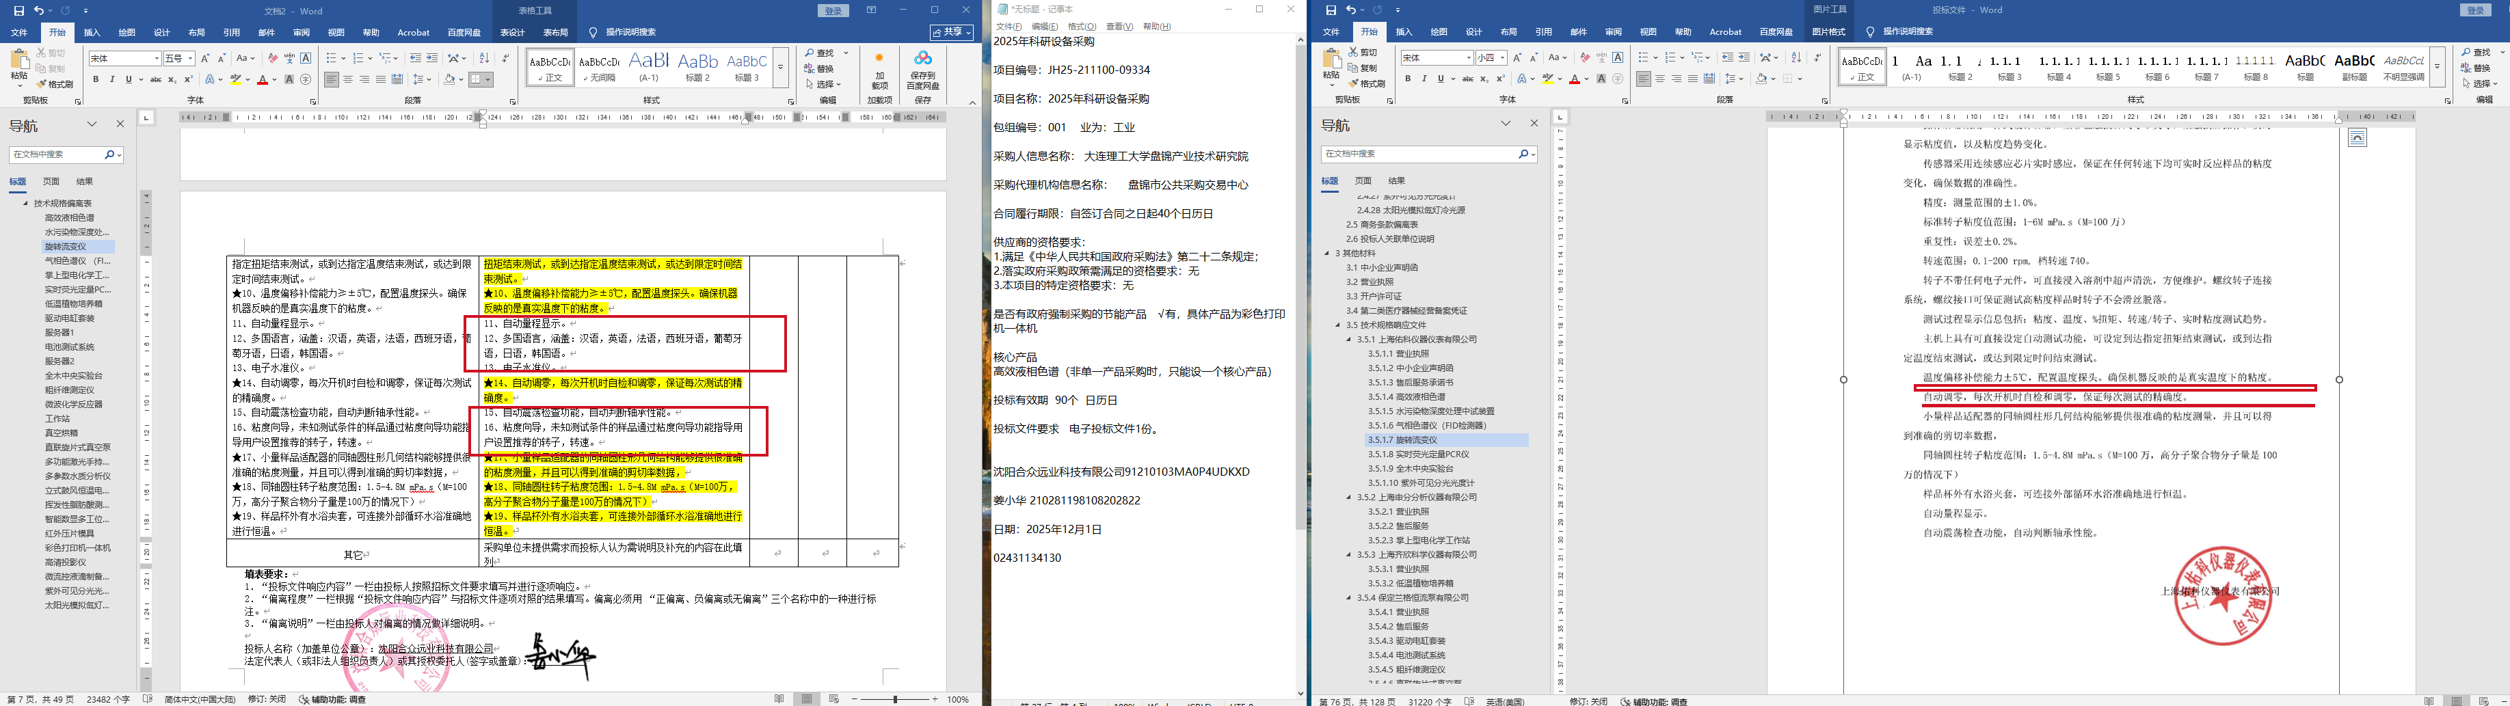The image size is (2510, 706).
Task: Apply 标题 2 style in 文档2 window
Action: 697,66
